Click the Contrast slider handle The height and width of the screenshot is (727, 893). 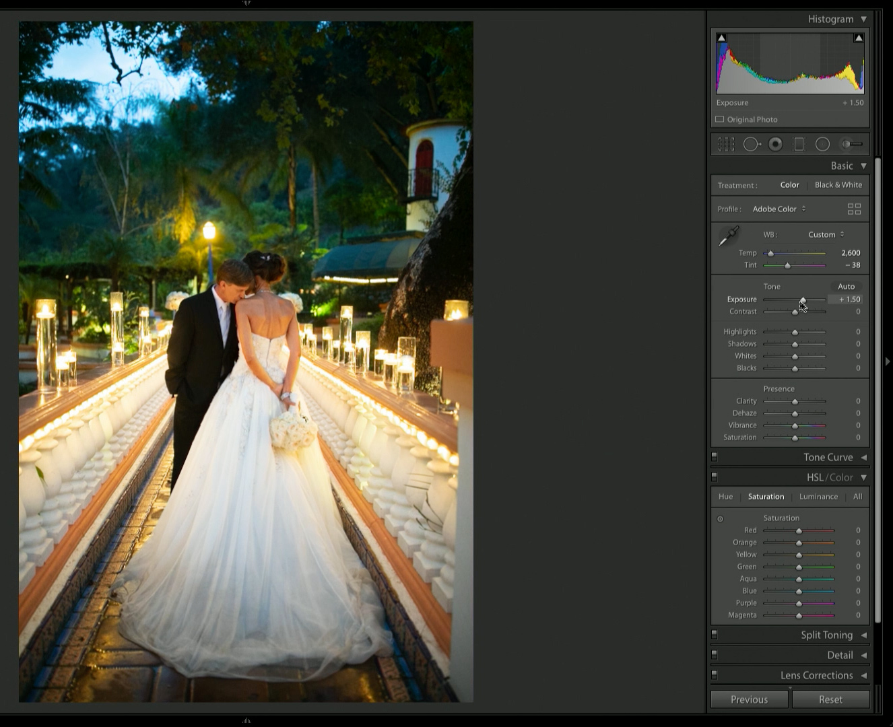click(794, 311)
